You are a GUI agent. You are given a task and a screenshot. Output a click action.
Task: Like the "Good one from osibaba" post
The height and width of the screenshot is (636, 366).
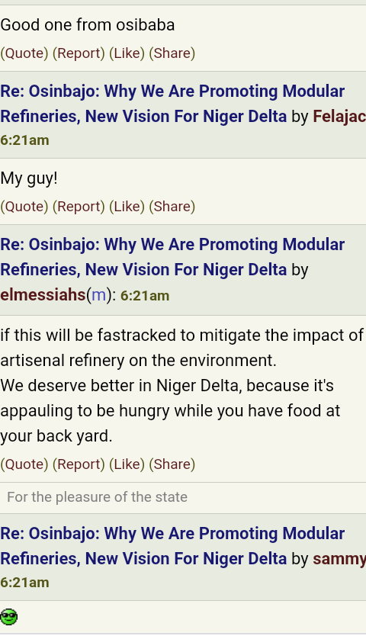click(x=127, y=53)
